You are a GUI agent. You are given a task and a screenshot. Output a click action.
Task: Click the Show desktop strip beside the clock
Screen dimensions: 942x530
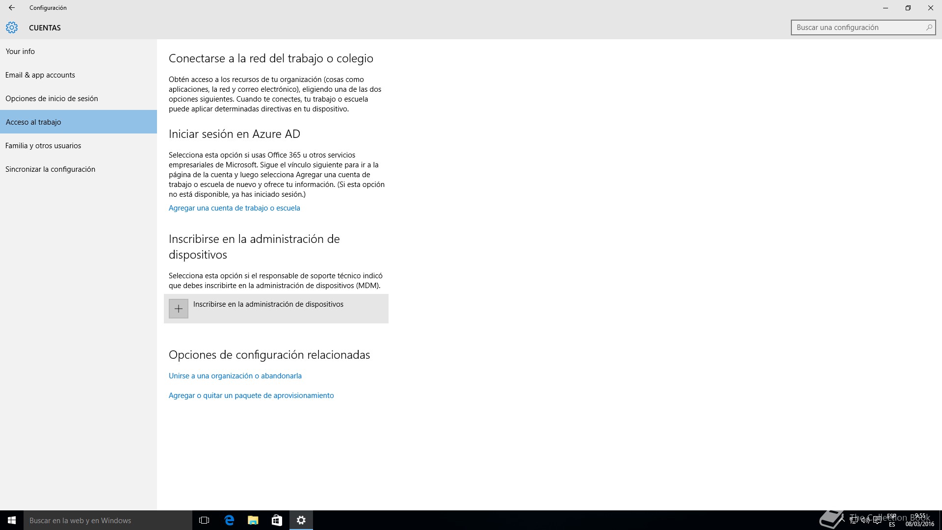[x=941, y=520]
